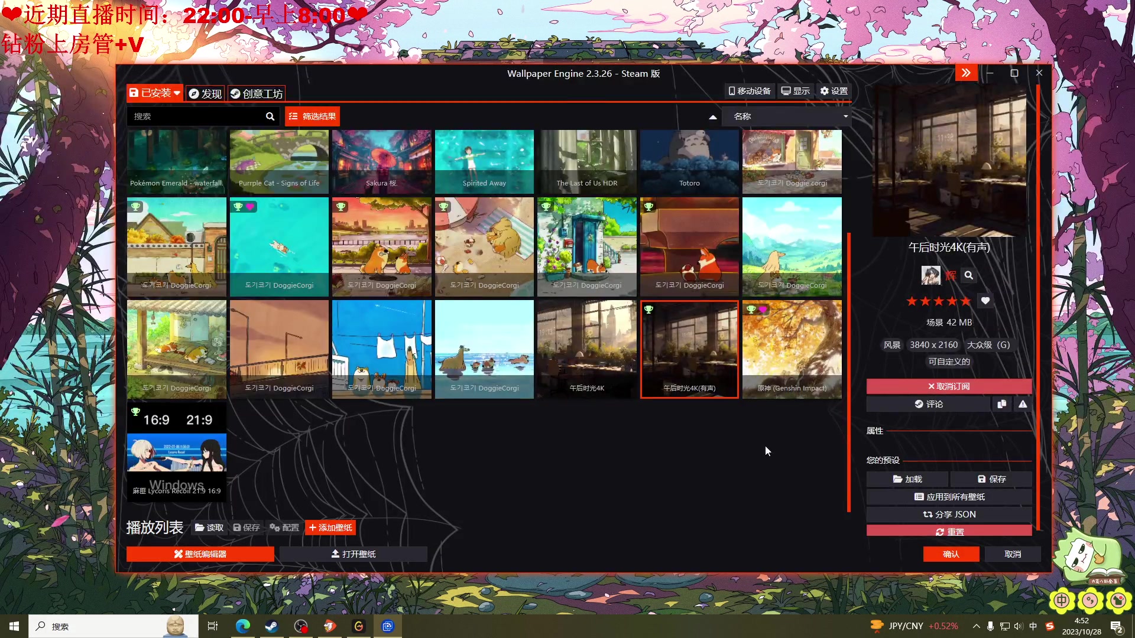Select 午后时光4K wallpaper without sound
1135x638 pixels.
(x=587, y=349)
